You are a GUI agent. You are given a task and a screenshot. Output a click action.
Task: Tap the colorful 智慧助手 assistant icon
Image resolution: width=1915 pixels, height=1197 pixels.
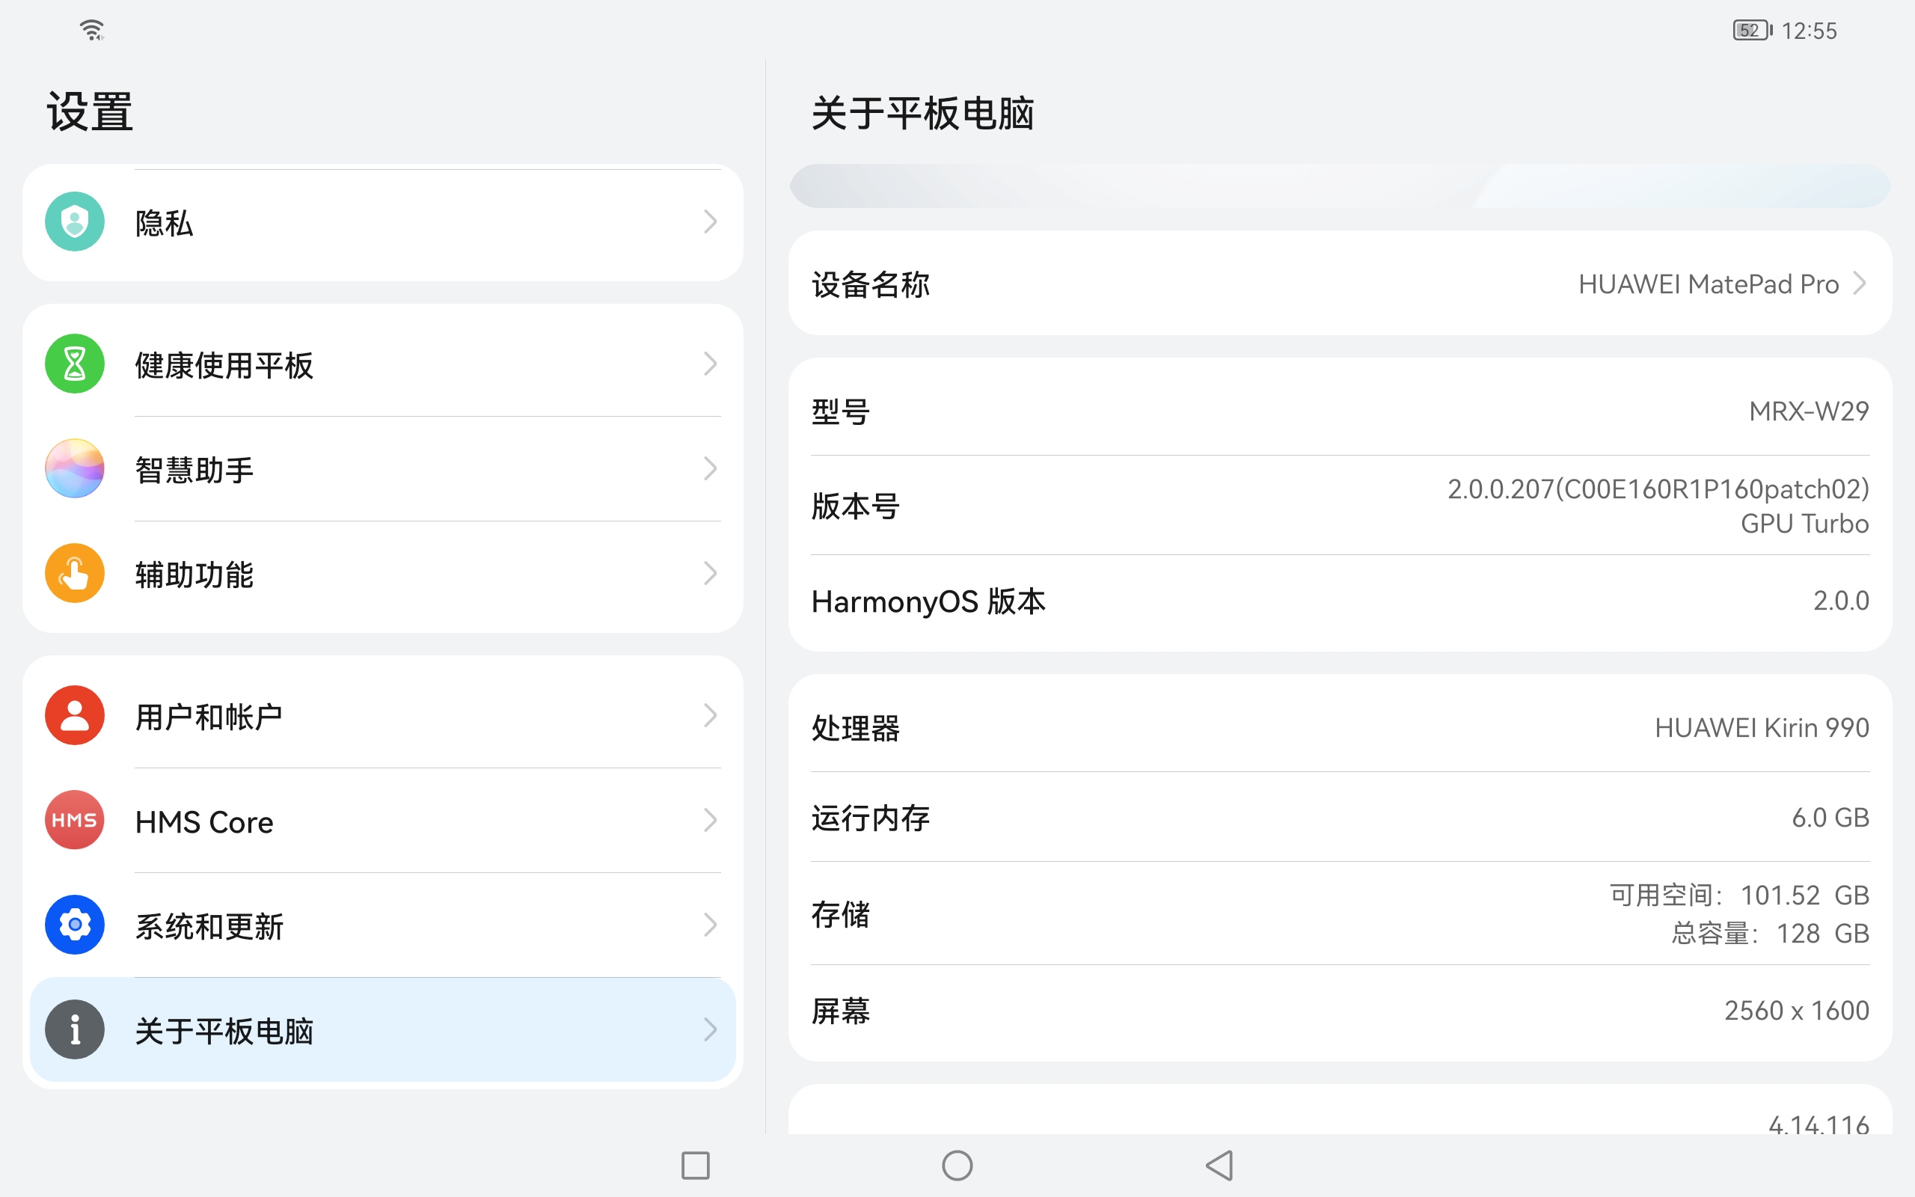click(74, 468)
